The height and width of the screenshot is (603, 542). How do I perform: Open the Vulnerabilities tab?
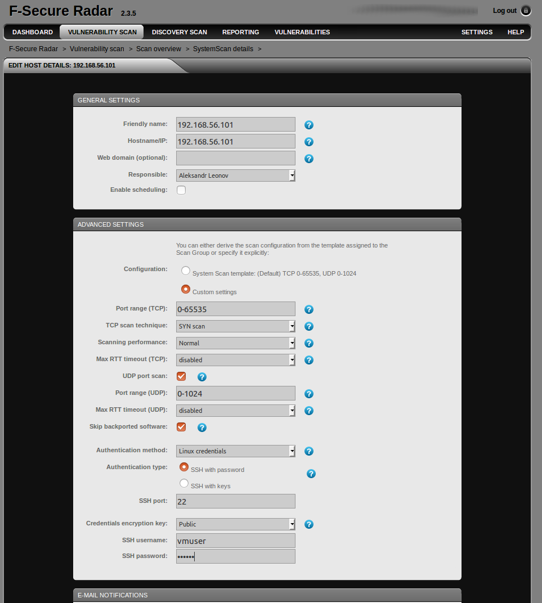[302, 32]
